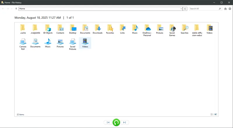Go to the next backup version
Viewport: 233px width, 128px height.
pyautogui.click(x=125, y=122)
